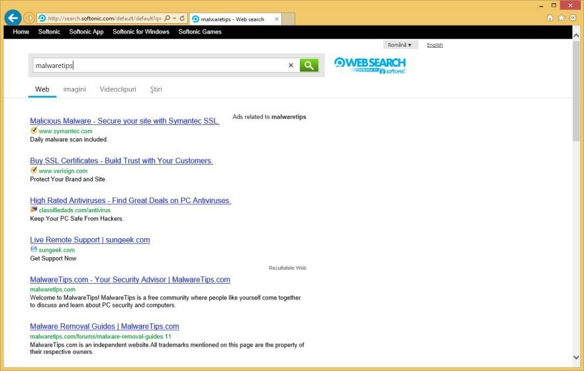Open Softonic for Windows menu item
Viewport: 584px width, 371px height.
(141, 32)
